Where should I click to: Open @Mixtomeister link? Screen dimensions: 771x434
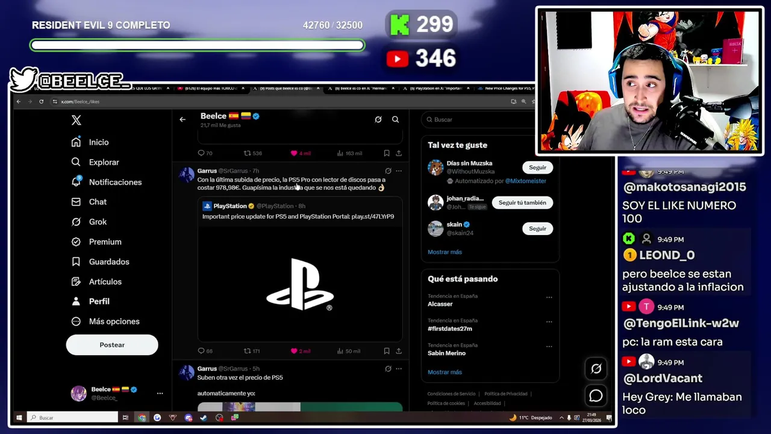(525, 181)
